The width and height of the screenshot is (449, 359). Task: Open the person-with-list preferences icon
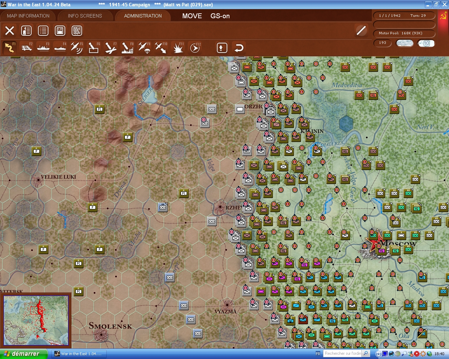[x=26, y=31]
